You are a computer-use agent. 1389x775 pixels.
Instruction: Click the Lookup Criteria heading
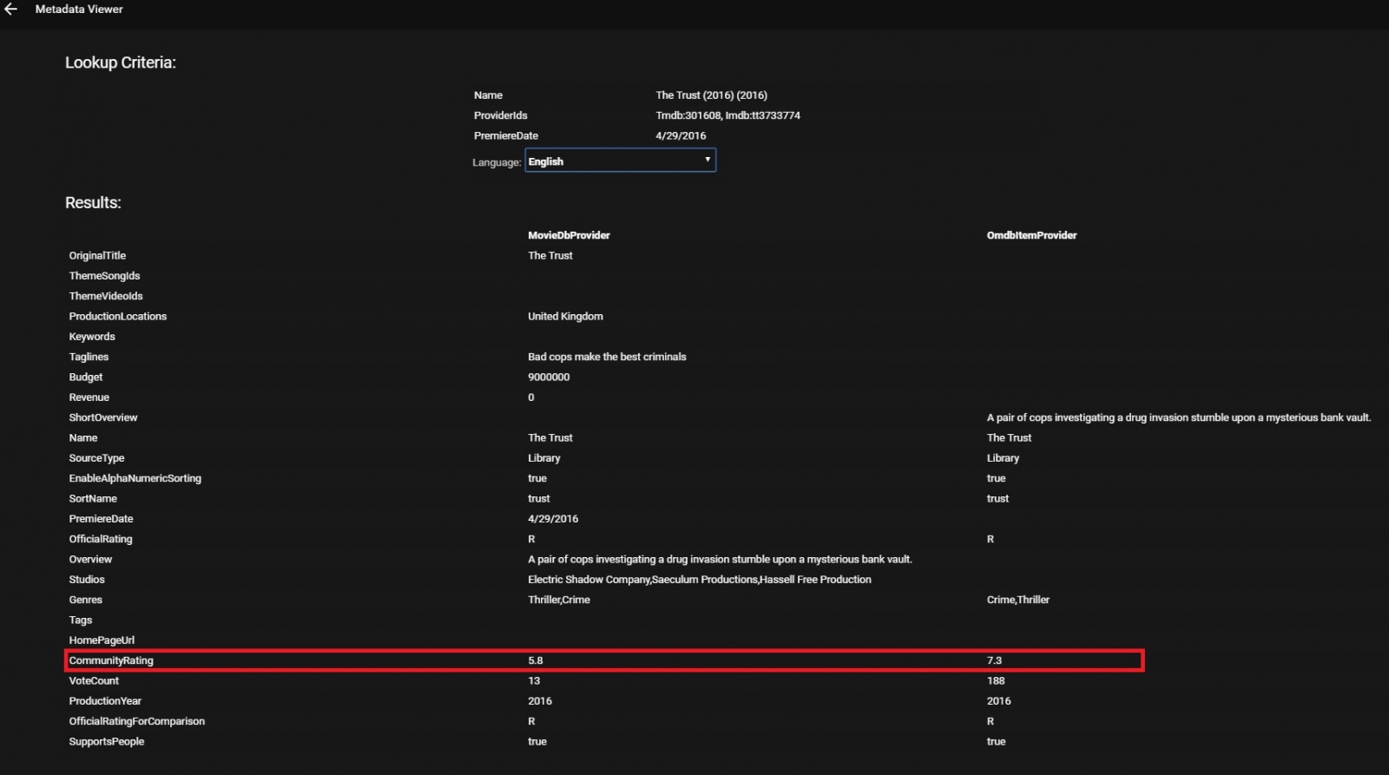(x=120, y=62)
